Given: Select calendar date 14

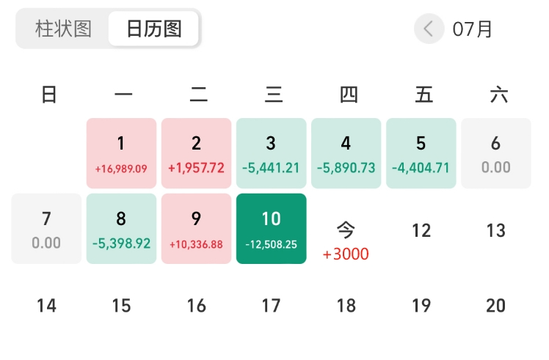Looking at the screenshot, I should click(x=46, y=306).
